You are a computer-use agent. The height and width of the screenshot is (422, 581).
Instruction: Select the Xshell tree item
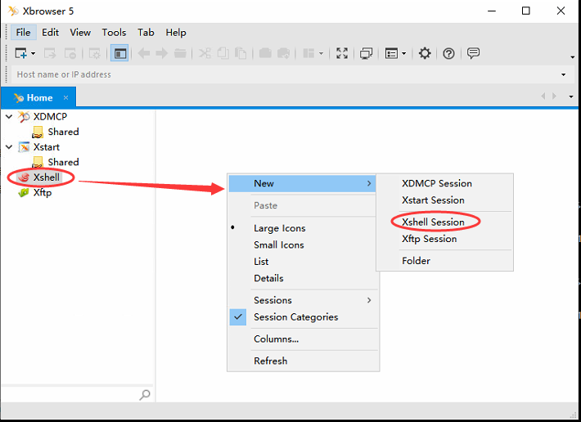[46, 177]
